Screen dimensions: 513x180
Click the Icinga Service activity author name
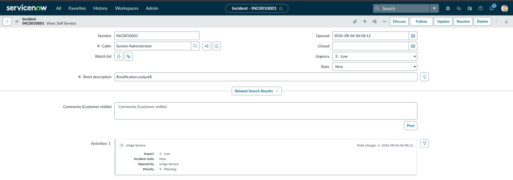(136, 145)
